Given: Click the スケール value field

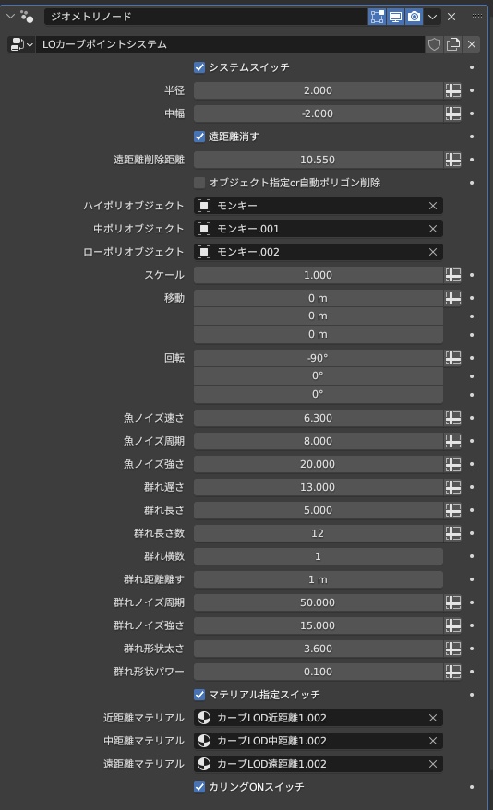Looking at the screenshot, I should tap(318, 275).
